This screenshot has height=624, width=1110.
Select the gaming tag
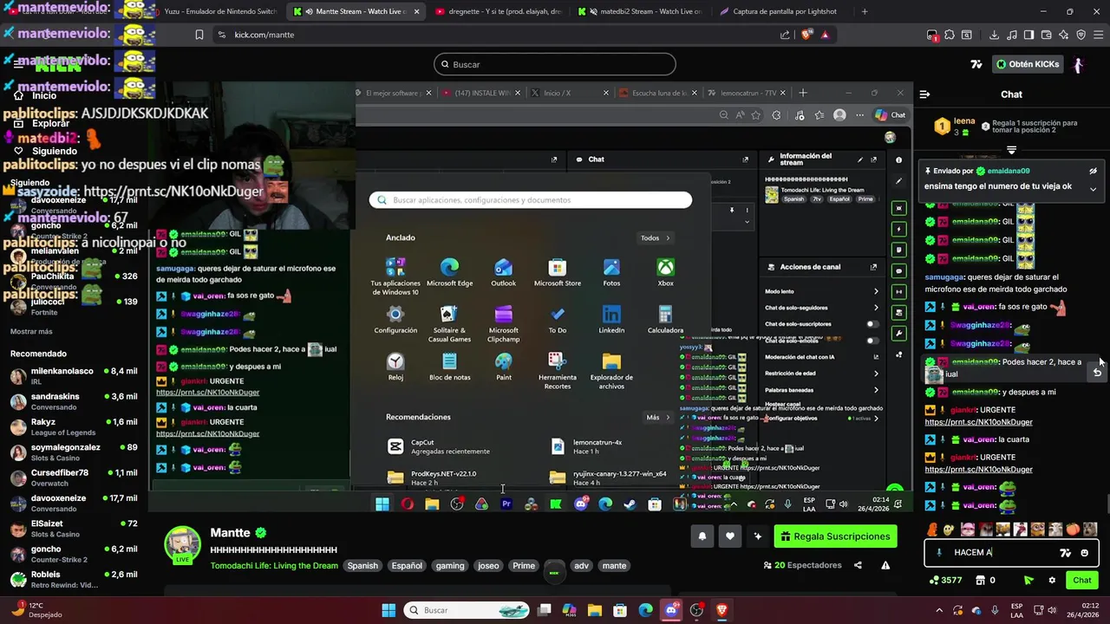[x=450, y=565]
